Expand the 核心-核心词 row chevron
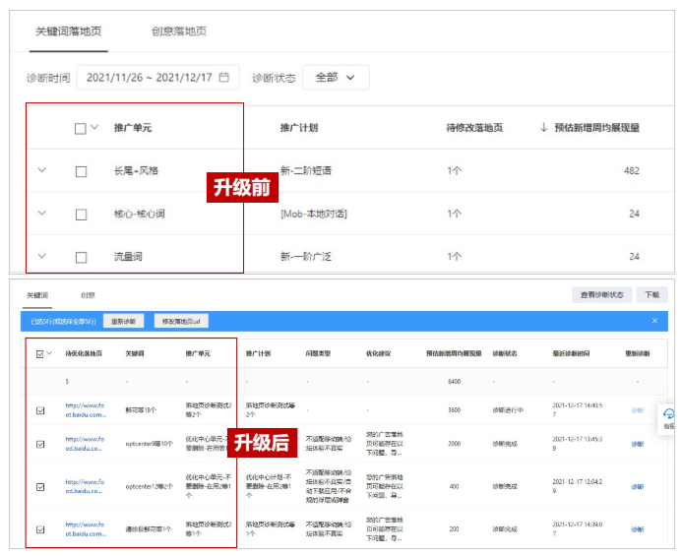The image size is (682, 556). (x=41, y=213)
